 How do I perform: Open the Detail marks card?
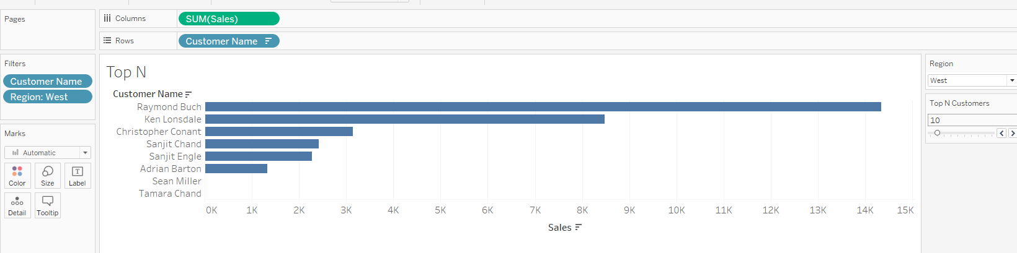click(17, 205)
